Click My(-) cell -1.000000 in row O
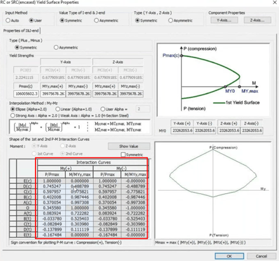This screenshot has width=279, height=261. 135,208
